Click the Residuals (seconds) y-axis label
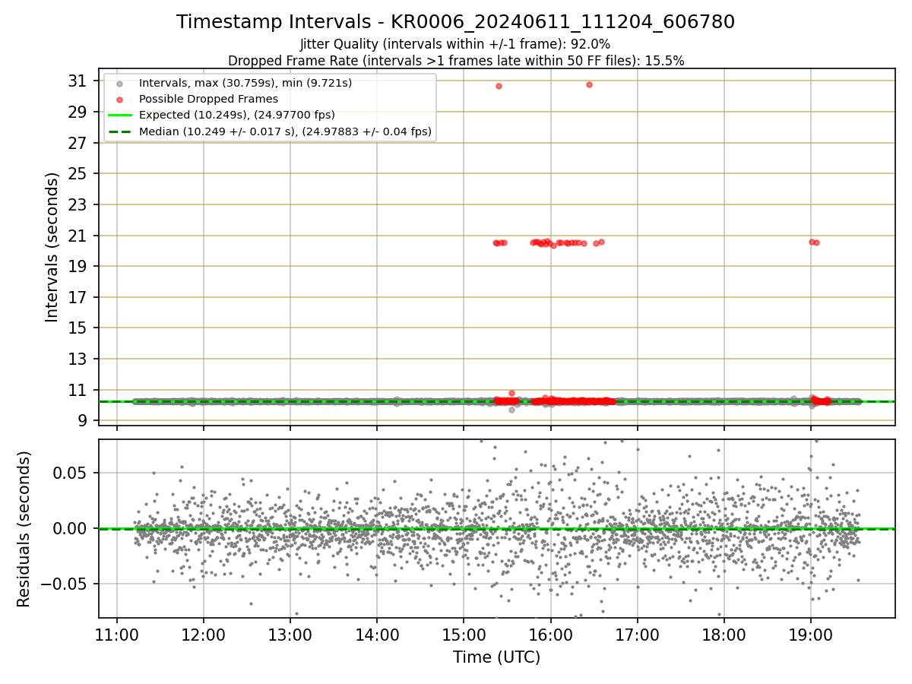 (24, 529)
